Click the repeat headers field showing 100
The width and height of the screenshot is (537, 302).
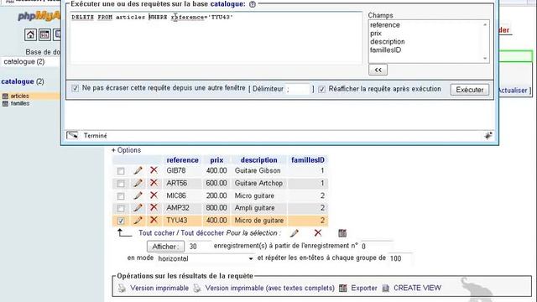pyautogui.click(x=400, y=258)
